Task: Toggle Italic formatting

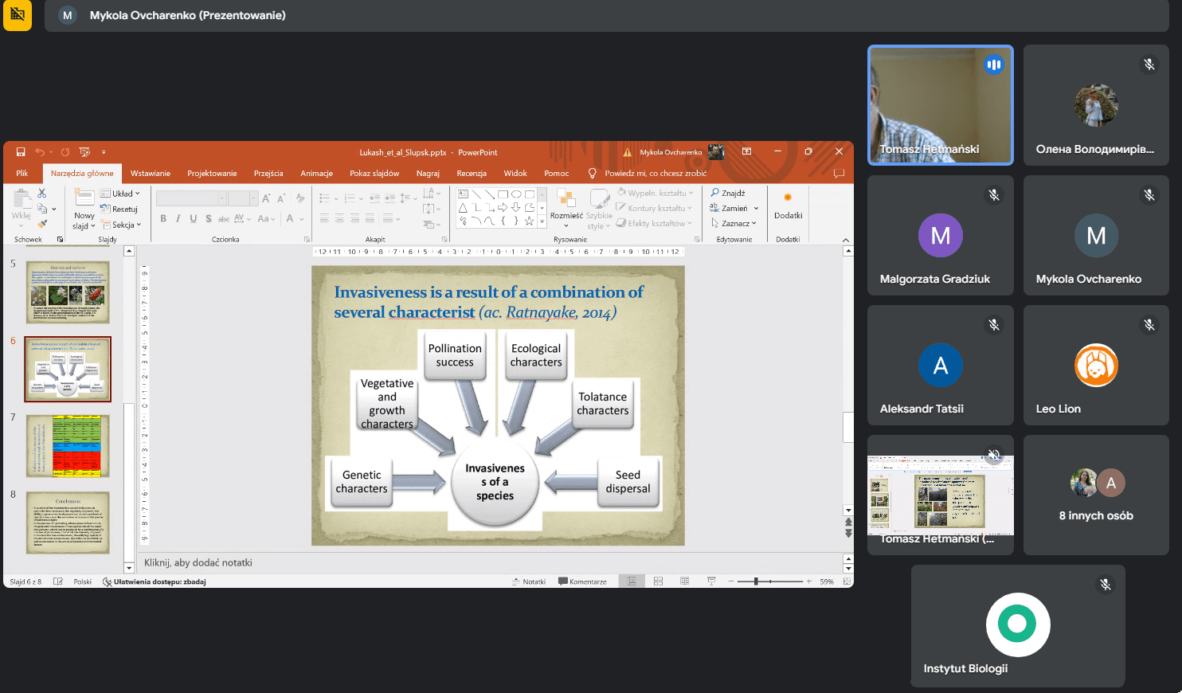Action: 178,218
